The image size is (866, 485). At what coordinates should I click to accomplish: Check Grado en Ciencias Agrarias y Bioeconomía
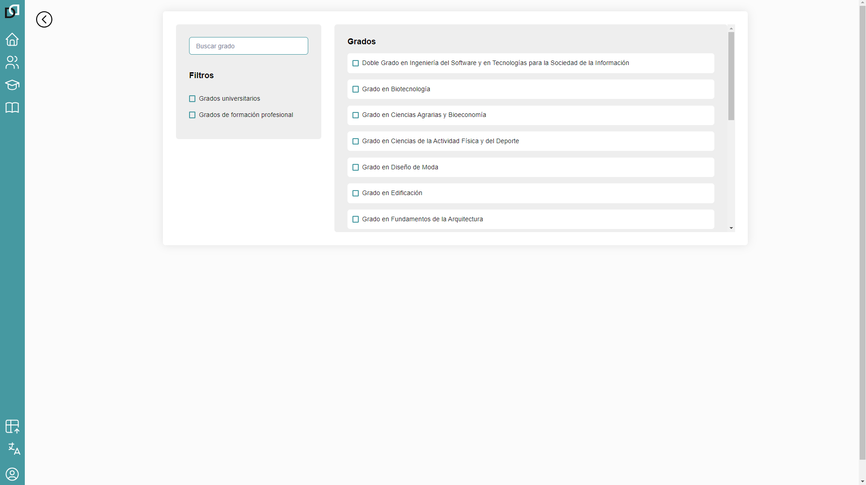(x=356, y=115)
